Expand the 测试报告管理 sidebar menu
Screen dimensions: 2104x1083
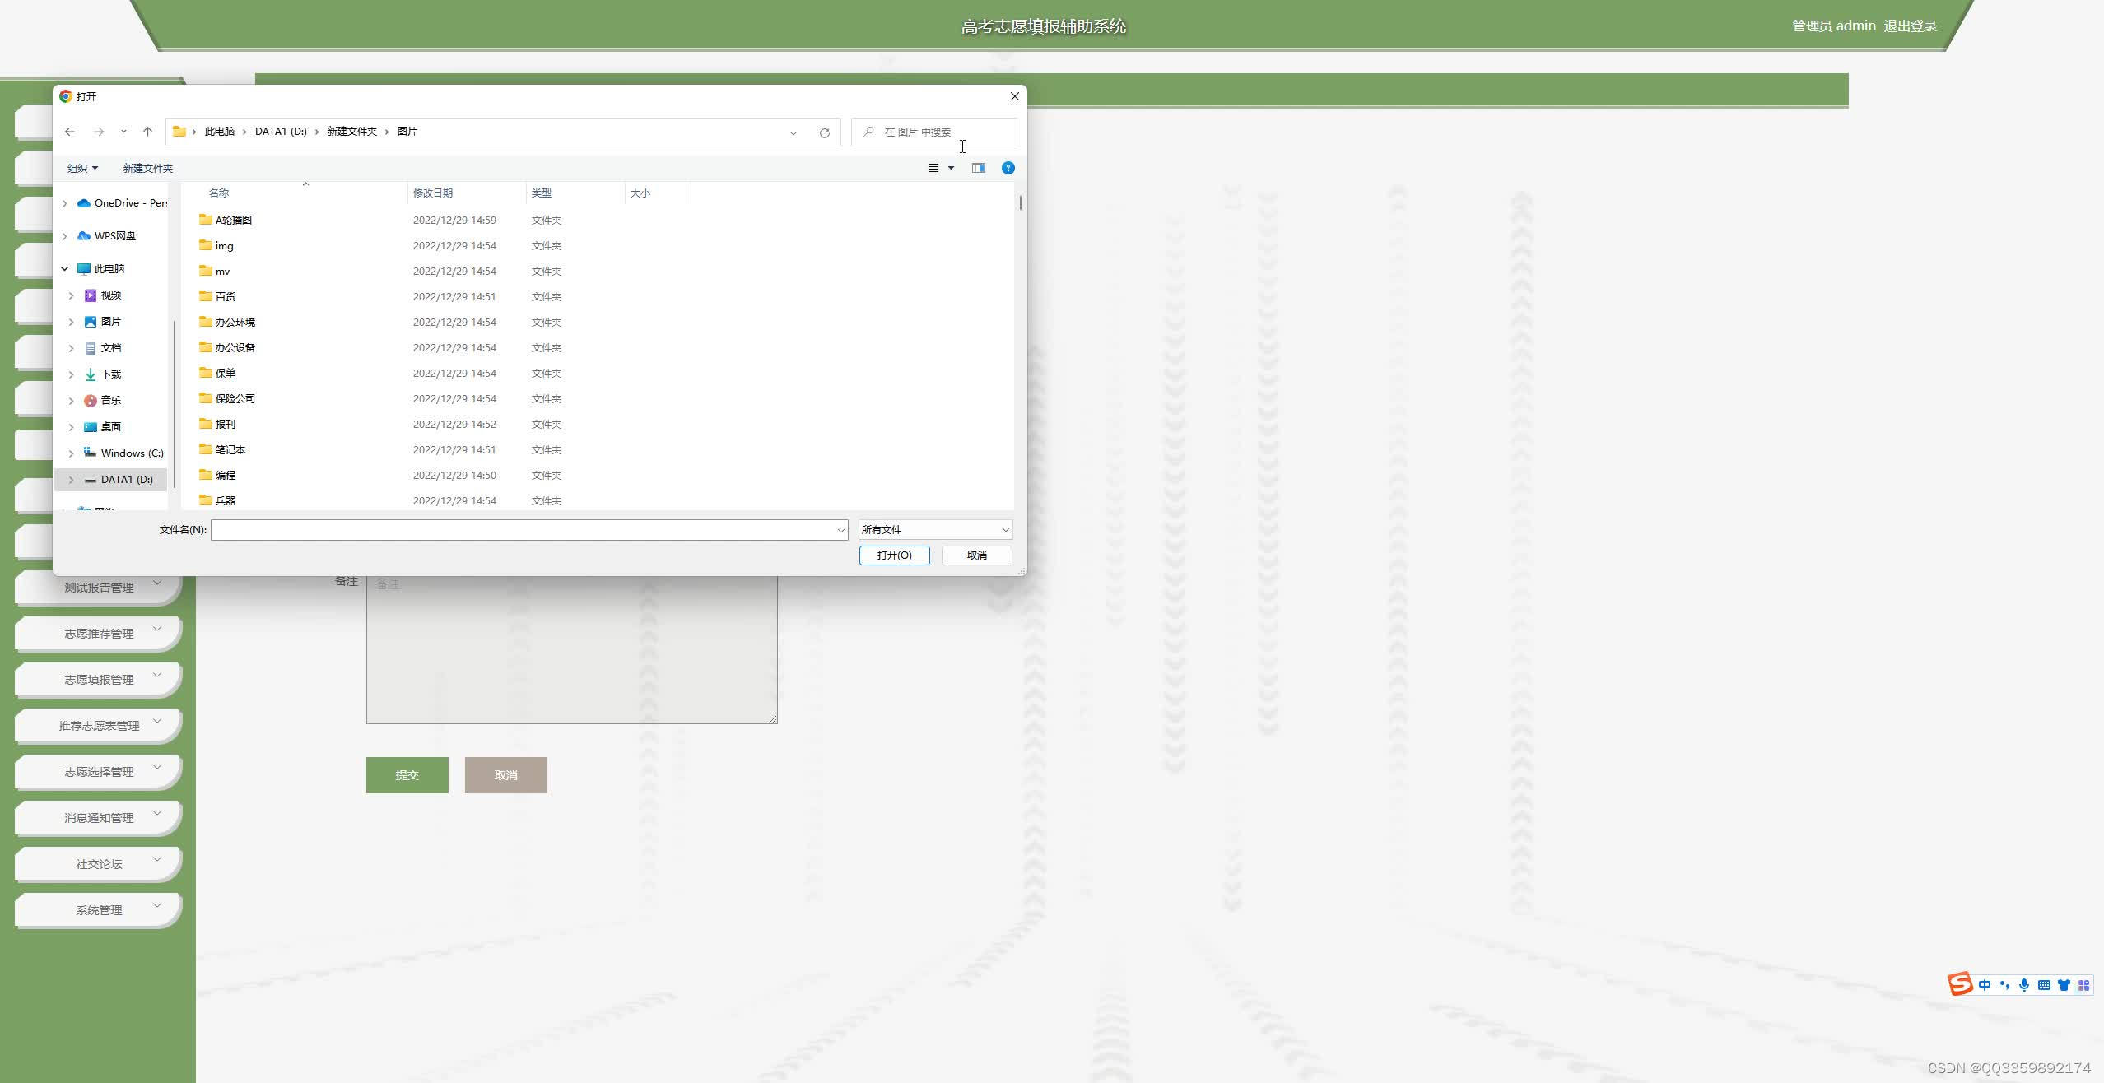[99, 588]
